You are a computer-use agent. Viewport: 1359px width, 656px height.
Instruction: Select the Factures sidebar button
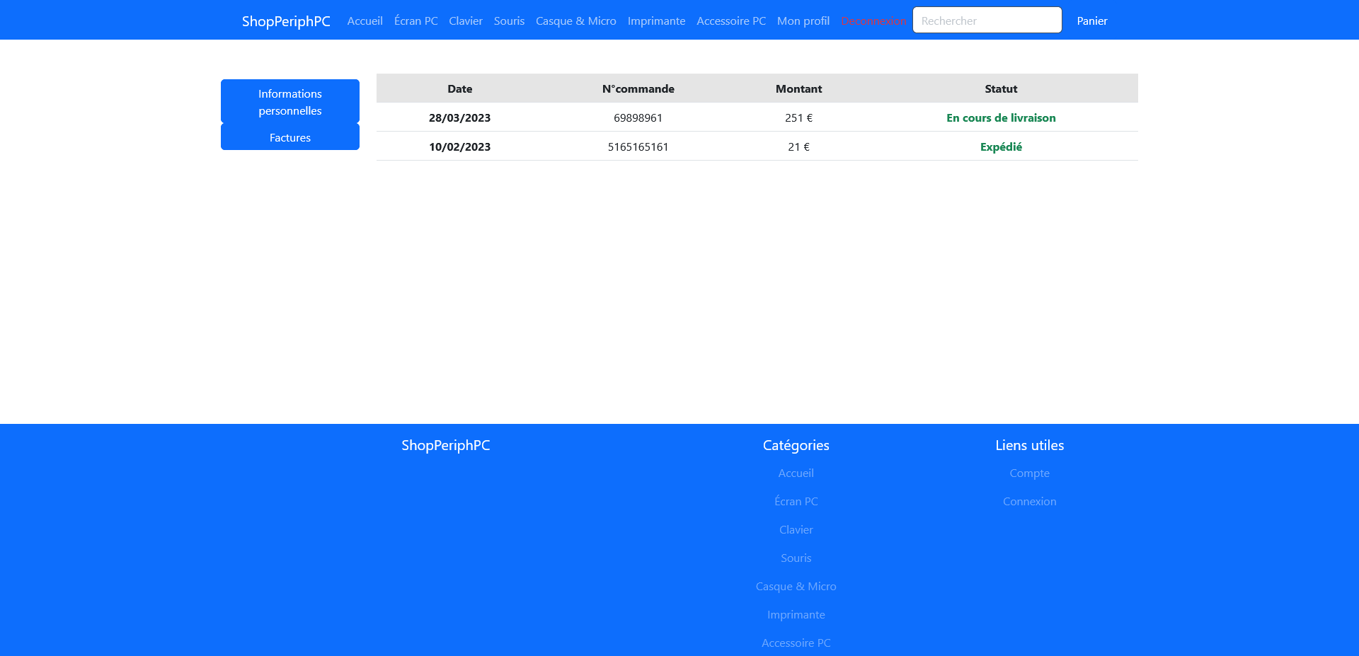point(290,137)
